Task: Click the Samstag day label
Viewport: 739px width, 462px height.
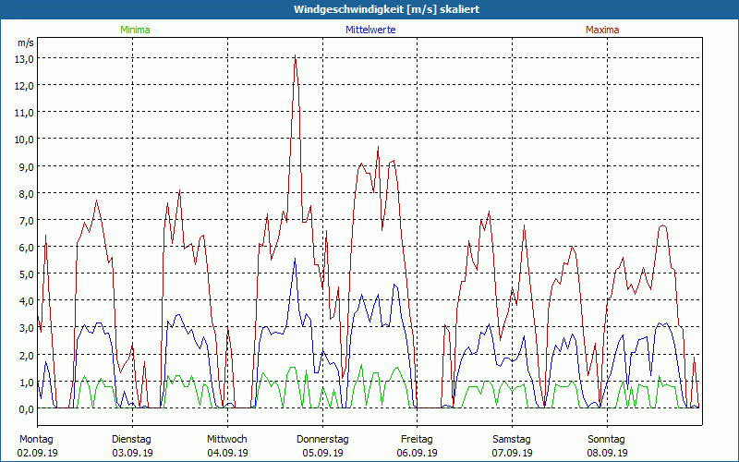Action: tap(512, 440)
